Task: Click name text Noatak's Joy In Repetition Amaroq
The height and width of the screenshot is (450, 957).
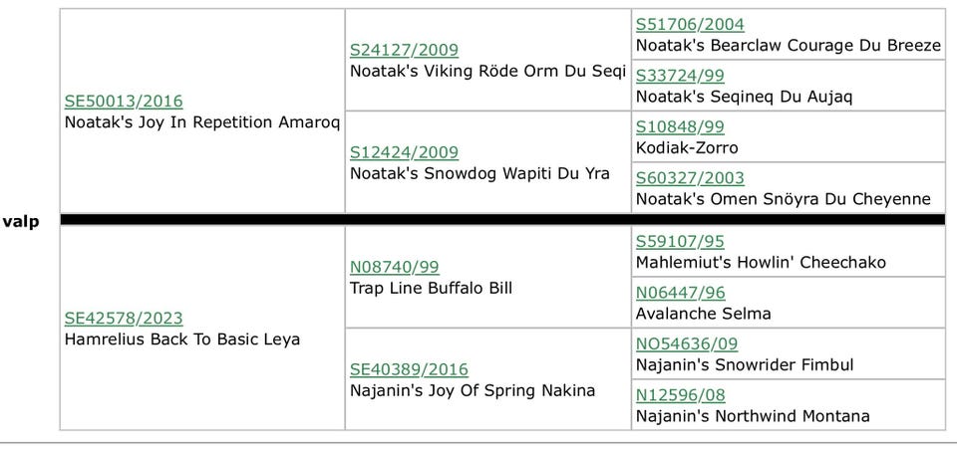Action: coord(202,122)
